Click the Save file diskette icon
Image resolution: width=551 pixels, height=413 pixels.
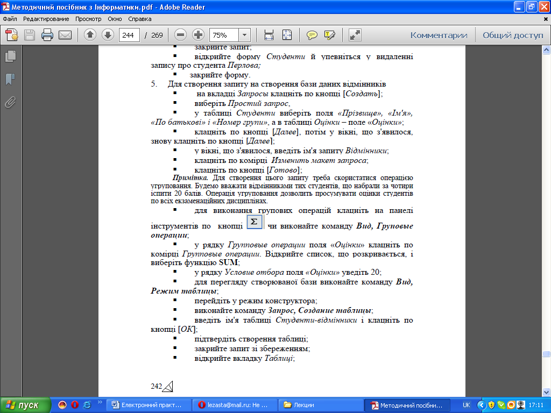[x=30, y=35]
